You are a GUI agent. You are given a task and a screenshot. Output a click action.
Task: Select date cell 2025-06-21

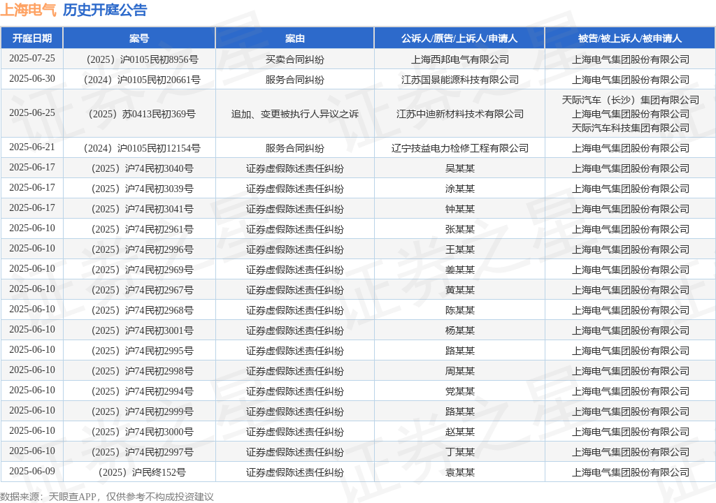(x=32, y=147)
